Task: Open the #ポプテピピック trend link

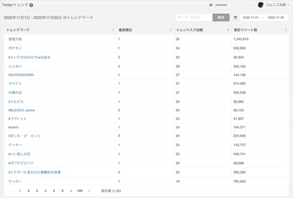Action: (21, 163)
